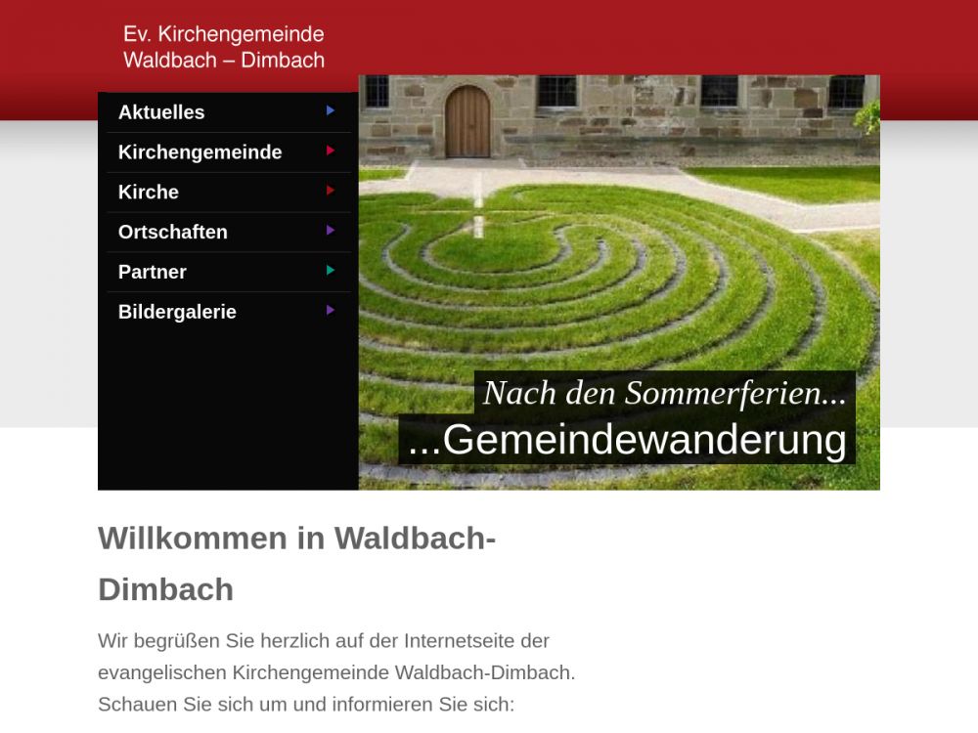Select Kirchengemeinde in the navigation menu

[x=200, y=152]
